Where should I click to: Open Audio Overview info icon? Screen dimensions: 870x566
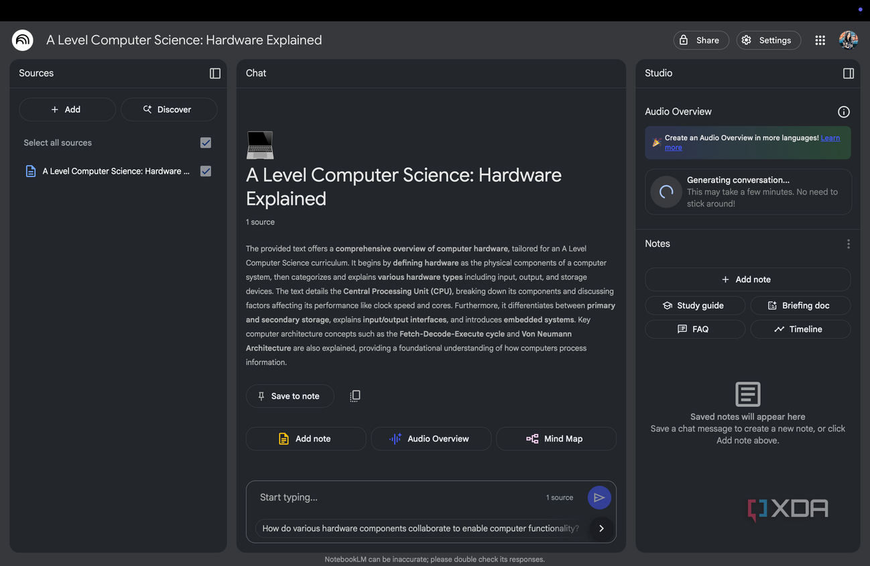click(x=844, y=112)
